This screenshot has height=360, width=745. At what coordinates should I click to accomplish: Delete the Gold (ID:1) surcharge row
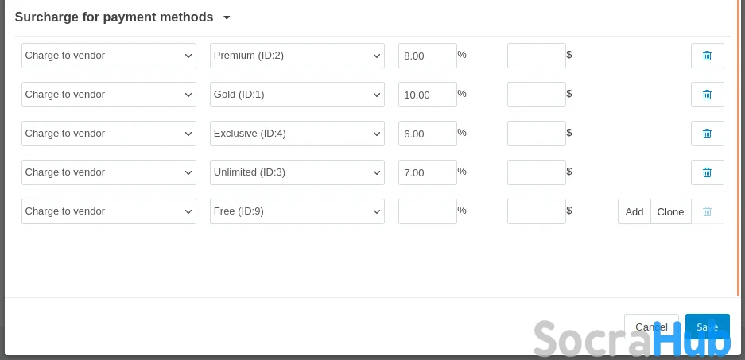(x=707, y=95)
